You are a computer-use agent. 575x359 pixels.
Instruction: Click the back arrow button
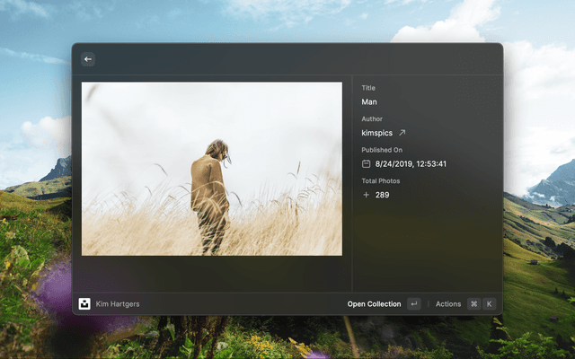(88, 59)
